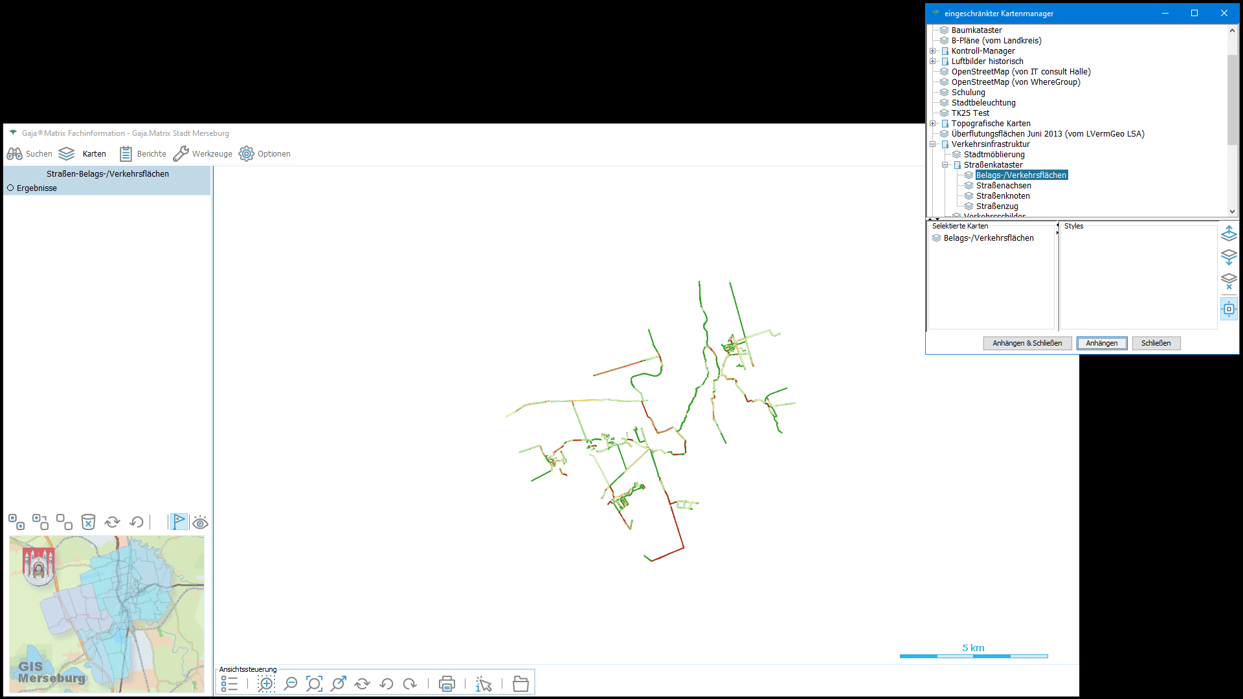Collapse the Verkehrsinfrastruktur tree node
This screenshot has height=699, width=1243.
(933, 144)
